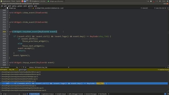Expand WindowManager.cpp search result
The height and width of the screenshot is (95, 169).
(x=1, y=90)
